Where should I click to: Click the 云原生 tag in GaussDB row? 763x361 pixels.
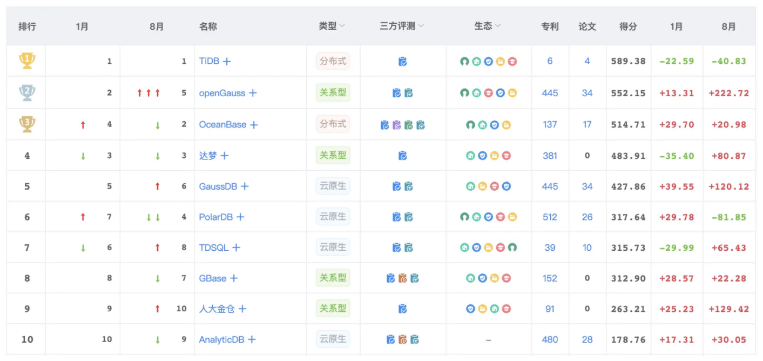(333, 186)
